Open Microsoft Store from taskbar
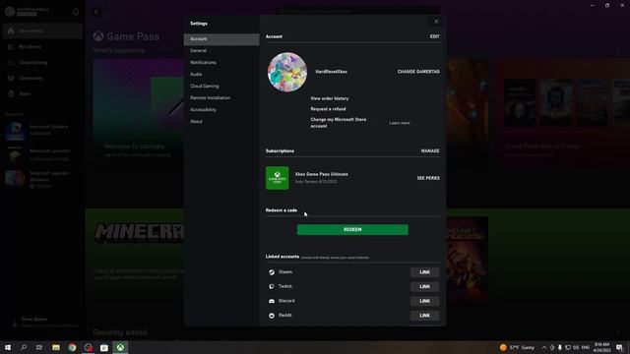 104,347
